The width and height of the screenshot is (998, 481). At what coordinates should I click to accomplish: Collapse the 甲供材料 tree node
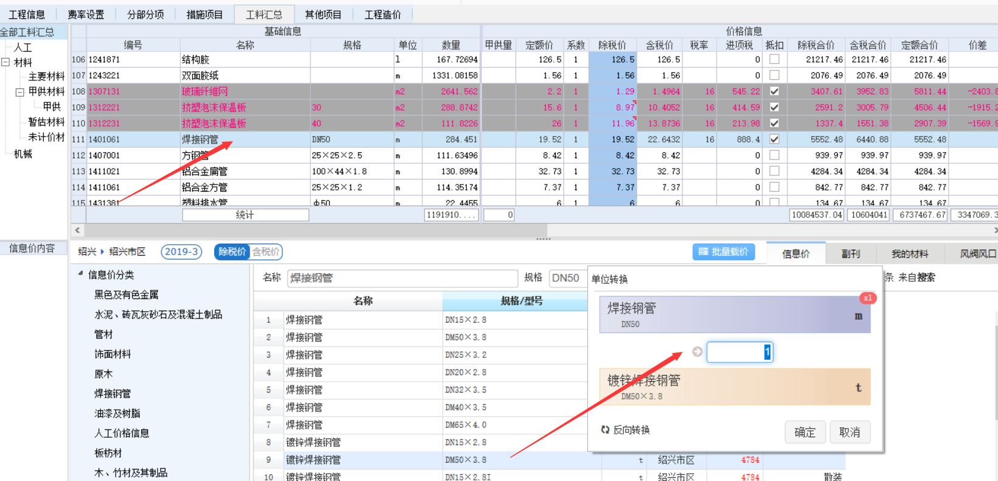(20, 92)
